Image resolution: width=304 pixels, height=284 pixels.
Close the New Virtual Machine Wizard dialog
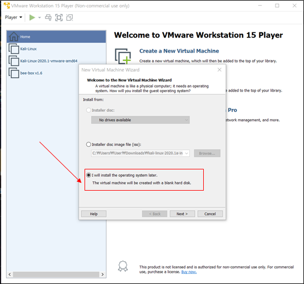(219, 70)
